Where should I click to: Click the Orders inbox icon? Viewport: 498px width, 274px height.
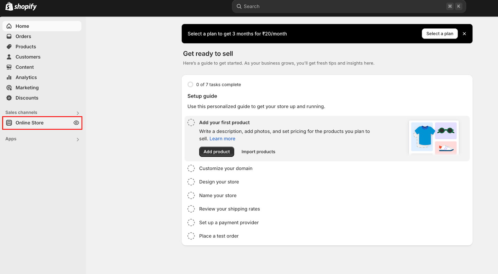9,36
